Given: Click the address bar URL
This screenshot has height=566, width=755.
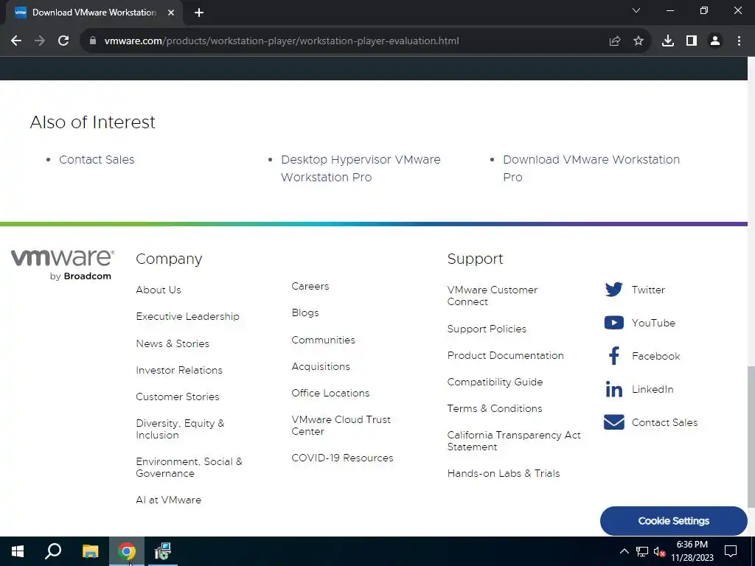Looking at the screenshot, I should tap(282, 41).
